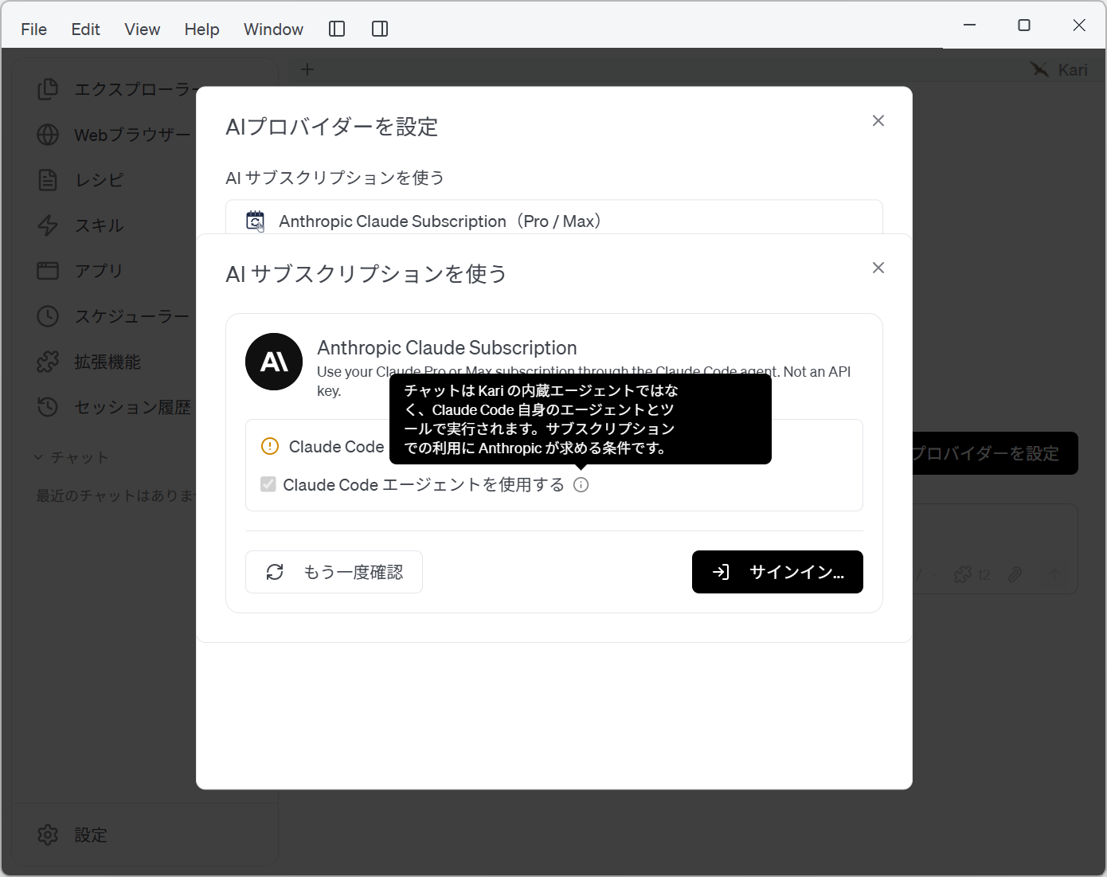This screenshot has width=1107, height=877.
Task: Open the Edit menu
Action: tap(85, 29)
